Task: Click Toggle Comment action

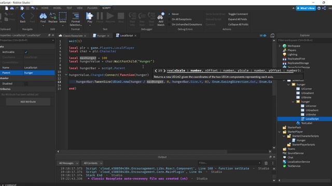Action: tap(238, 14)
